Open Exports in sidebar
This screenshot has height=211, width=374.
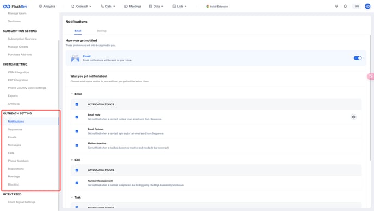click(x=13, y=95)
